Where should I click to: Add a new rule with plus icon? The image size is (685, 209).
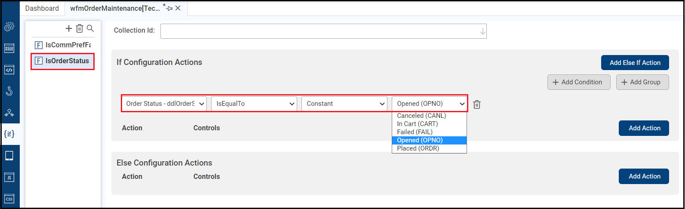coord(69,28)
